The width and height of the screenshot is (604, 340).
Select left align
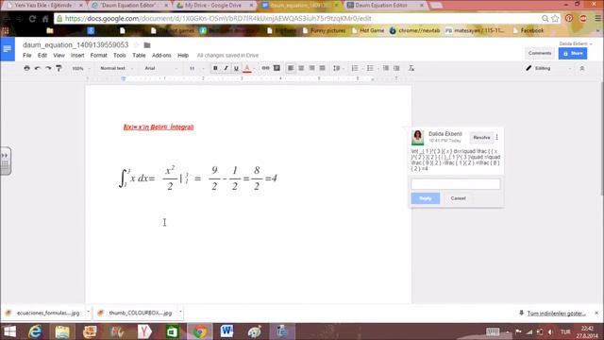[291, 68]
